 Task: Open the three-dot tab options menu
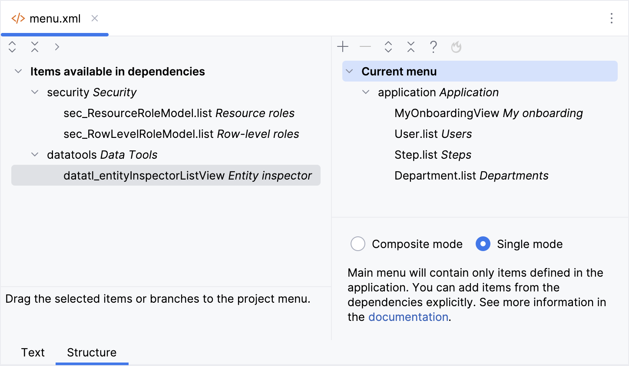[x=611, y=18]
